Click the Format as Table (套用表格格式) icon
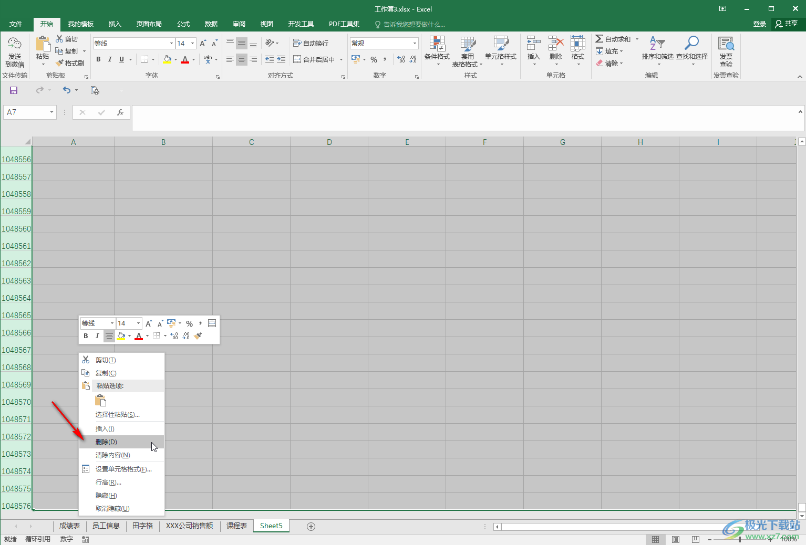 point(468,44)
